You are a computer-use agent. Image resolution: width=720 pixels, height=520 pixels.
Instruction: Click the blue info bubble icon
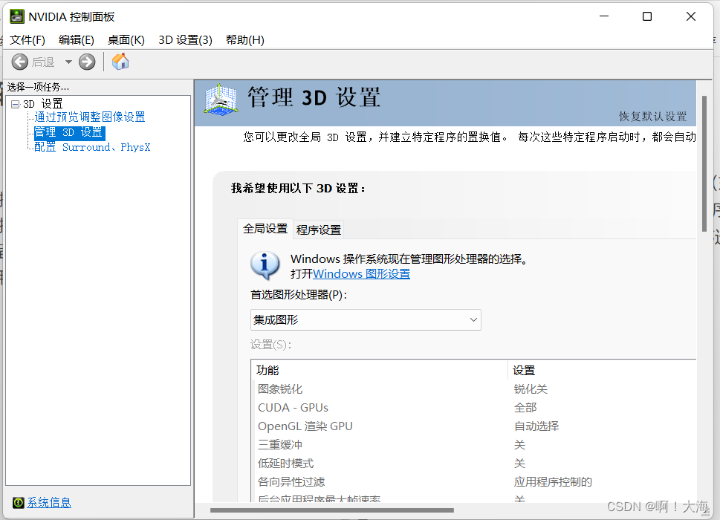(x=265, y=265)
